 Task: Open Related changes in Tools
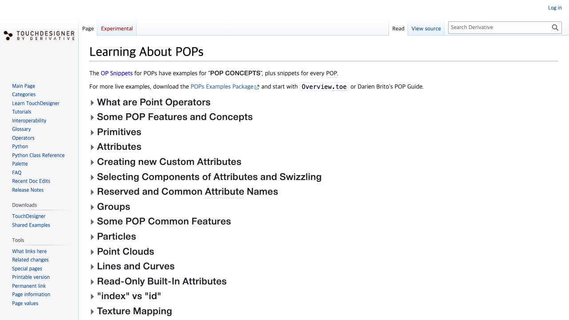click(30, 260)
